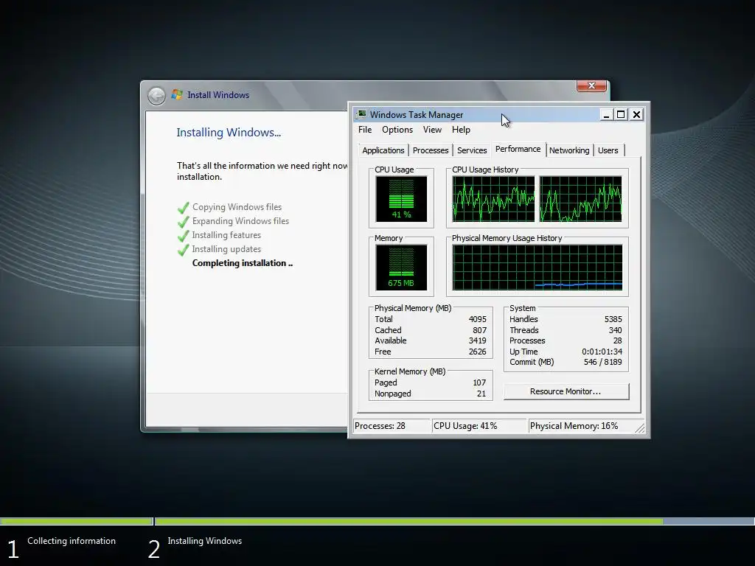
Task: Click the 'Installing features' step text
Action: pos(226,235)
